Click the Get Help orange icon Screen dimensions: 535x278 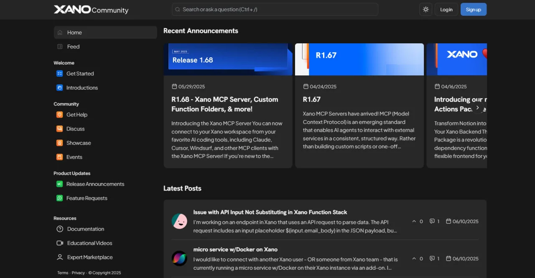pyautogui.click(x=59, y=115)
